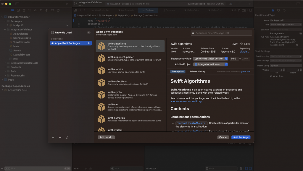Toggle the Wrap lines checkbox
Image resolution: width=303 pixels, height=171 pixels.
click(x=271, y=76)
